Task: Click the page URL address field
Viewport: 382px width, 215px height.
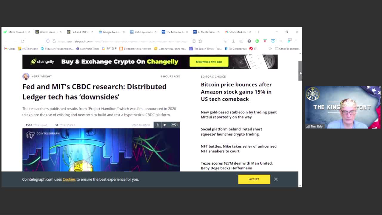Action: tap(122, 41)
